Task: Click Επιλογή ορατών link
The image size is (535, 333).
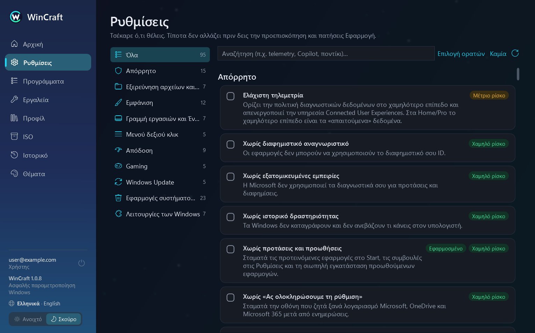Action: [x=461, y=53]
